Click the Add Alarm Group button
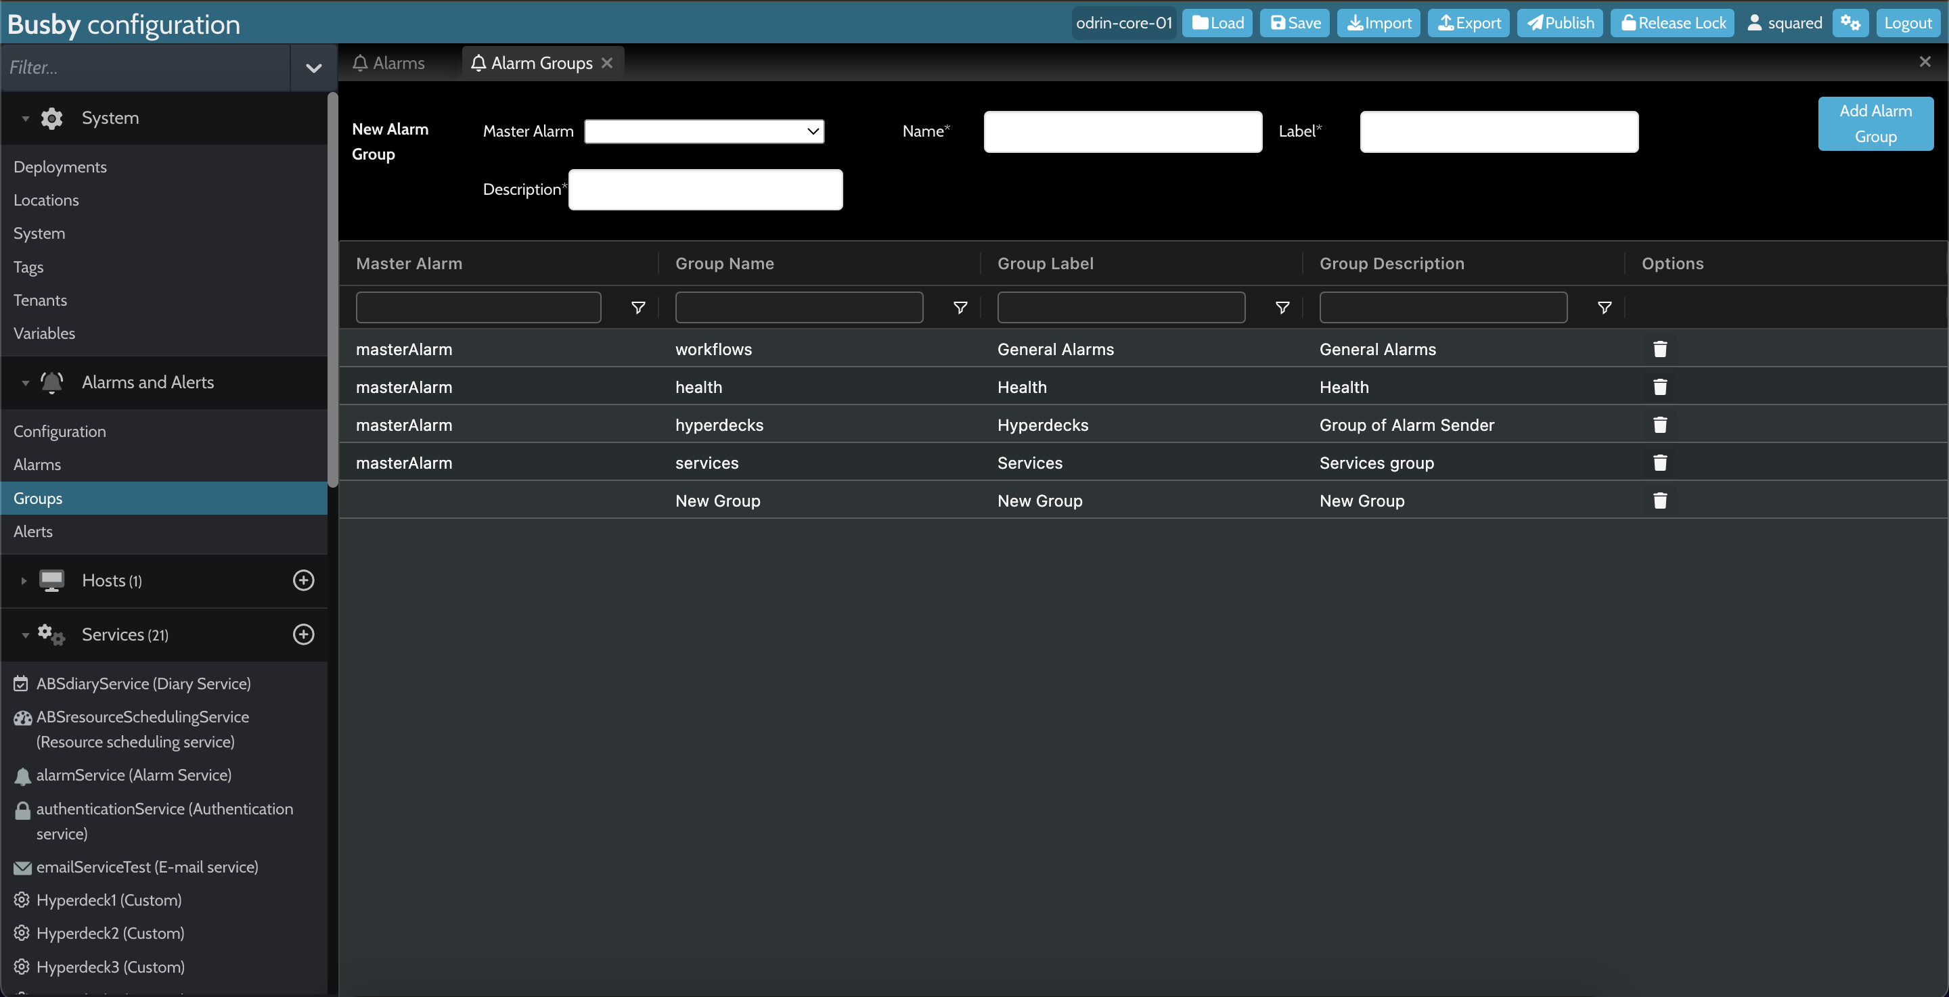The image size is (1949, 997). click(x=1876, y=123)
